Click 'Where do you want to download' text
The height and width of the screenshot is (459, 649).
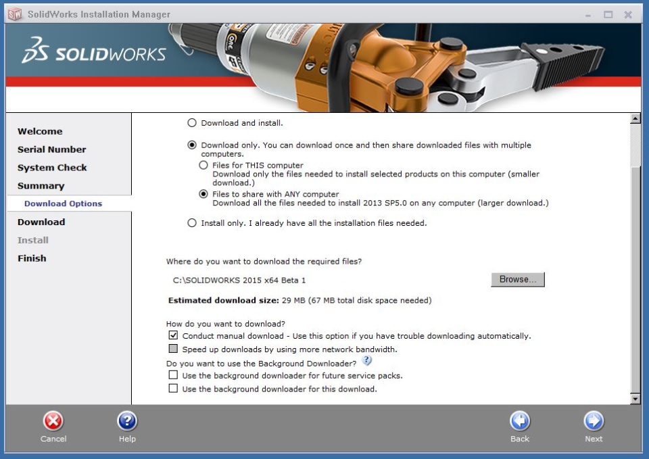pos(264,262)
